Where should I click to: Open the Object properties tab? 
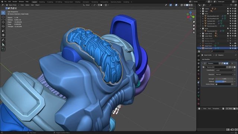coord(199,79)
